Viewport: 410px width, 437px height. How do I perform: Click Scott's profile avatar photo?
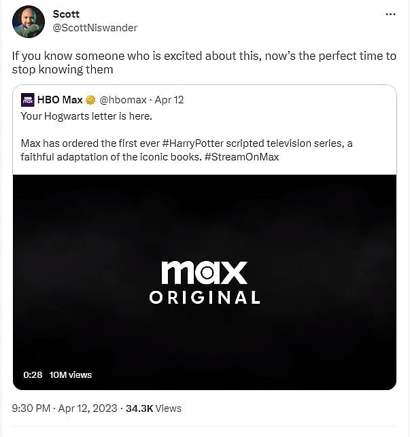[x=29, y=21]
